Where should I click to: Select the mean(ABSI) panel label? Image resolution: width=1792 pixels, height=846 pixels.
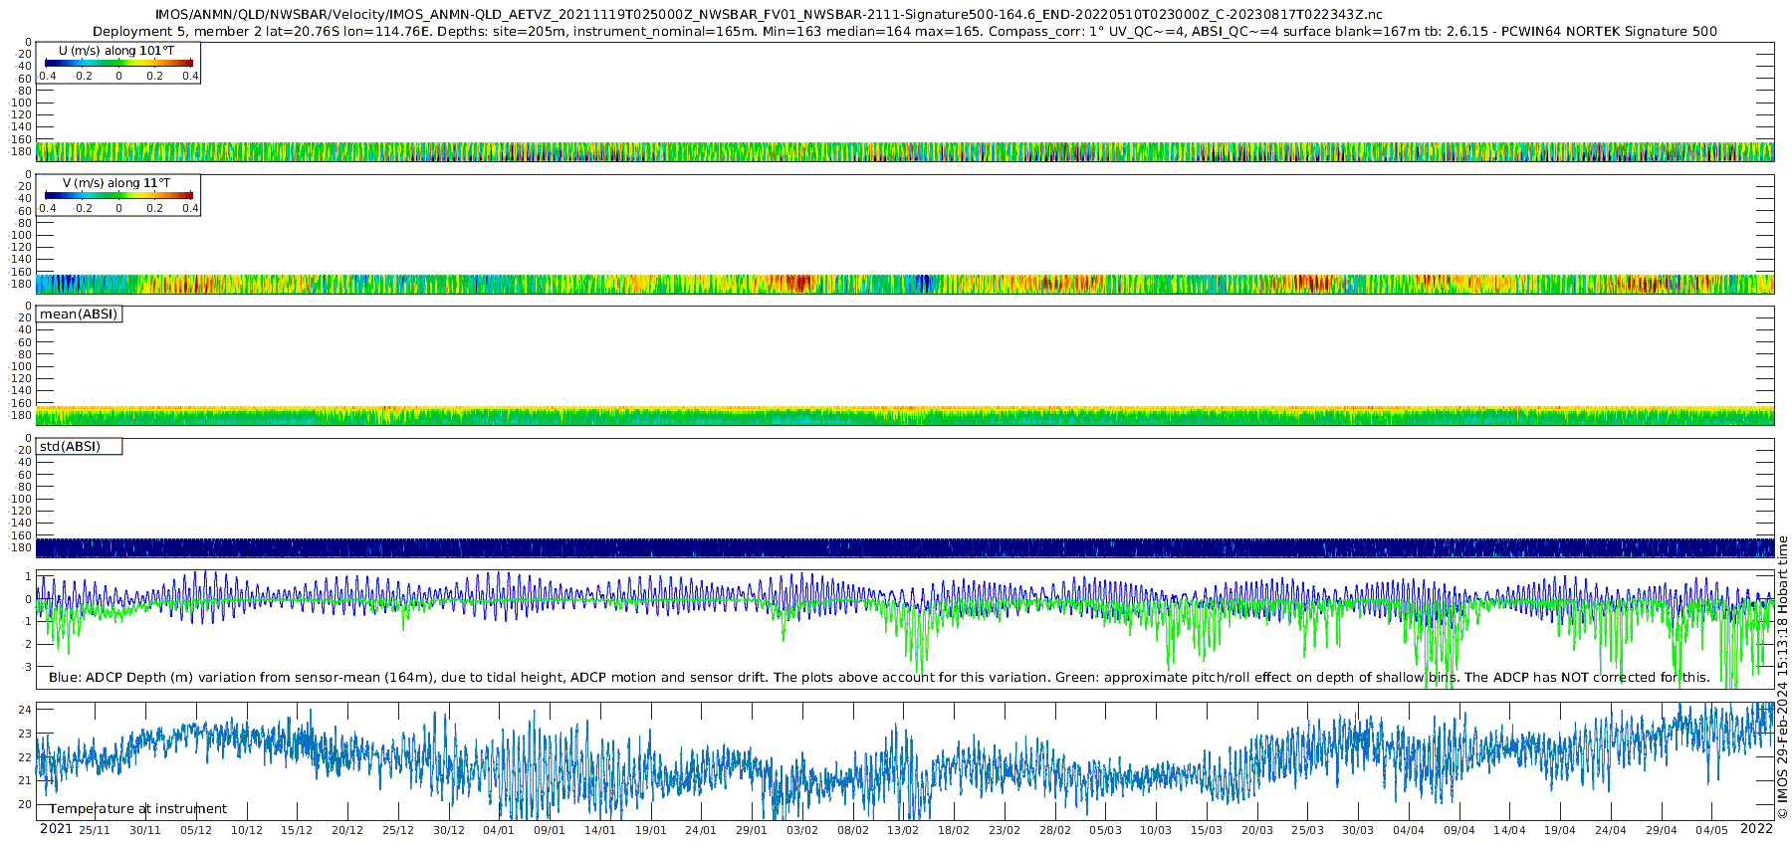(79, 315)
